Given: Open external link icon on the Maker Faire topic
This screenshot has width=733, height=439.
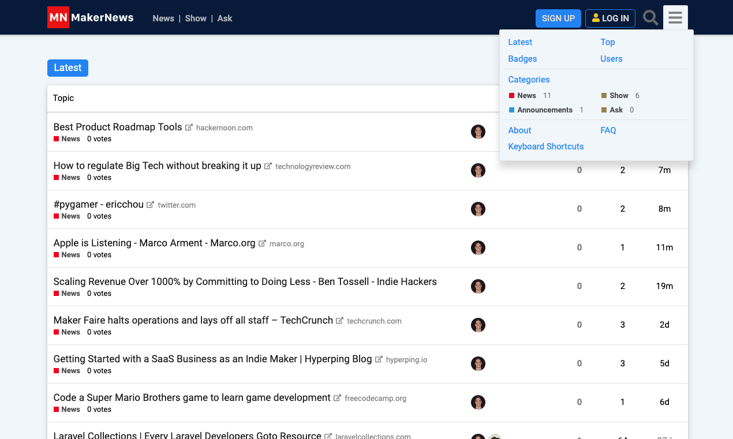Looking at the screenshot, I should click(x=339, y=320).
